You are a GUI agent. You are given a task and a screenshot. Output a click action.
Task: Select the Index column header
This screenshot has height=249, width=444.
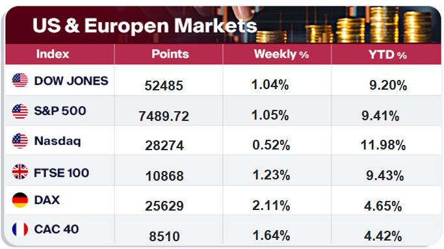[53, 54]
